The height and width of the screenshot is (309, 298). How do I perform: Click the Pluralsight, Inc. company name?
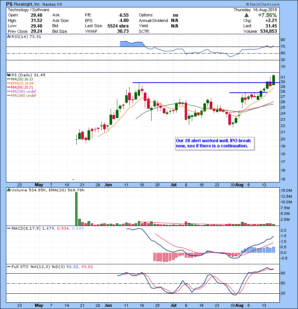pyautogui.click(x=27, y=4)
